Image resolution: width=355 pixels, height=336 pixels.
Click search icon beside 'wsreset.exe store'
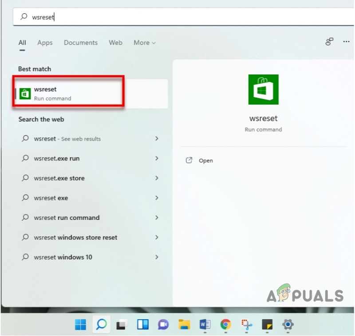click(25, 178)
